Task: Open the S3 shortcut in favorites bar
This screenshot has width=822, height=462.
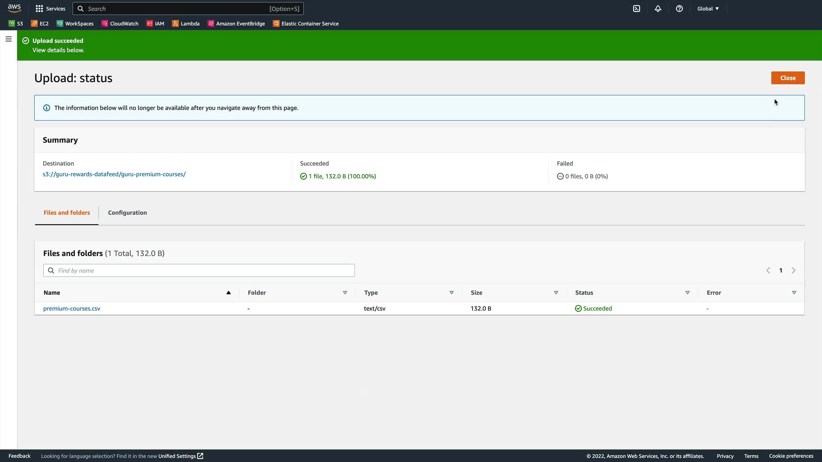Action: click(16, 24)
